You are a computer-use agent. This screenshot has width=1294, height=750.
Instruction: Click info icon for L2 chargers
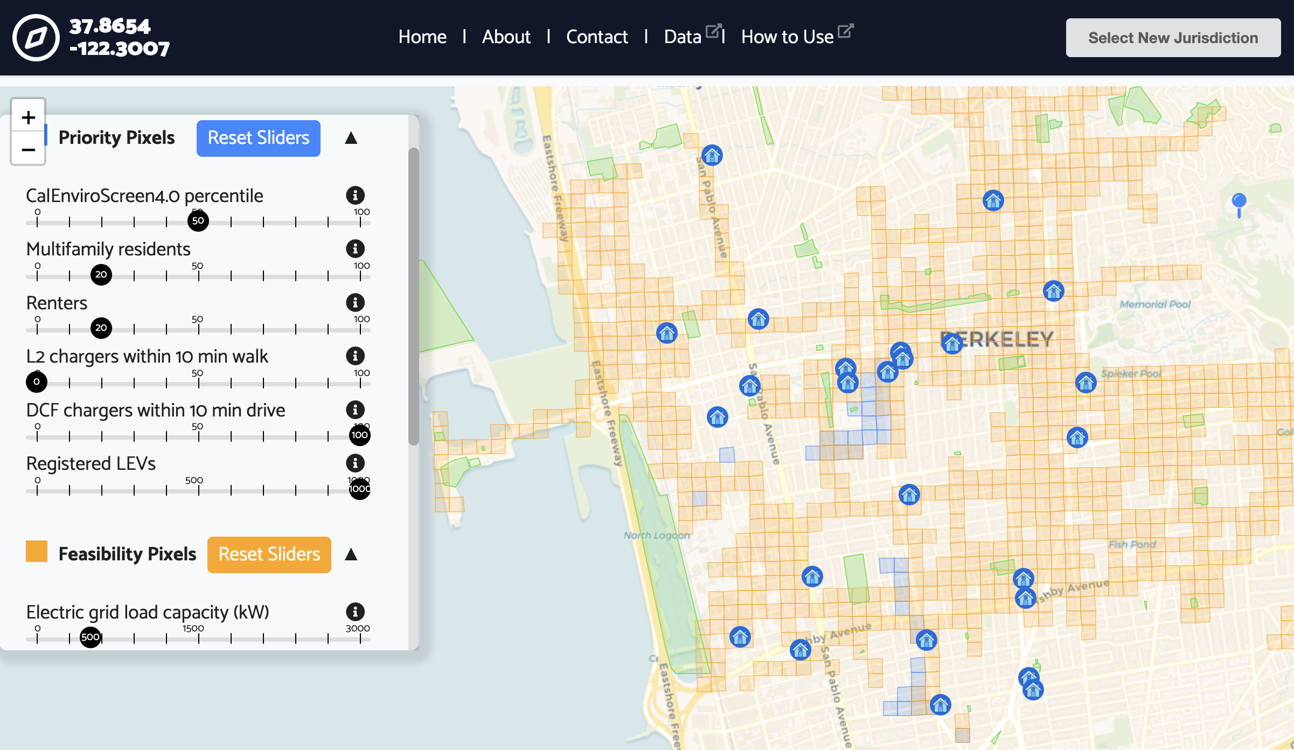355,356
